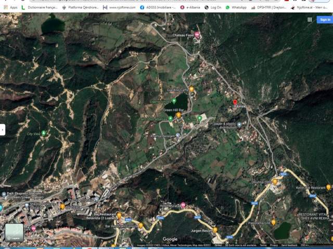333x249 pixels.
Task: Select the City View green pin
Action: coord(44,133)
